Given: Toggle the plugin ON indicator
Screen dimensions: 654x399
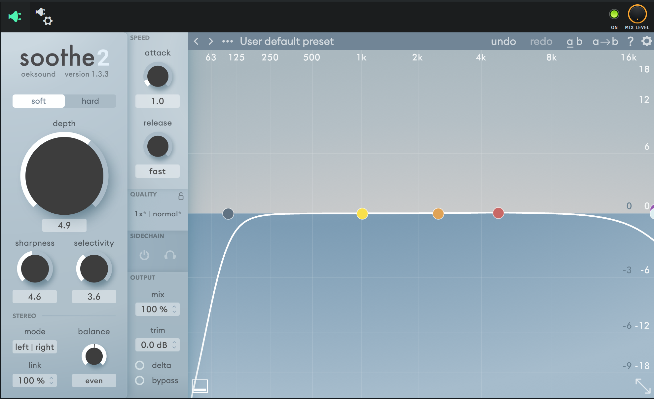Looking at the screenshot, I should pyautogui.click(x=614, y=14).
